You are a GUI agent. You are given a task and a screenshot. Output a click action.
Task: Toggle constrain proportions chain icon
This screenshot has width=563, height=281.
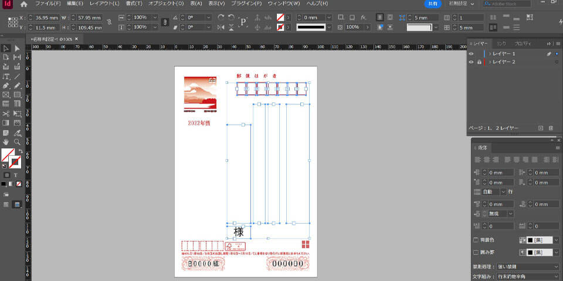[110, 22]
